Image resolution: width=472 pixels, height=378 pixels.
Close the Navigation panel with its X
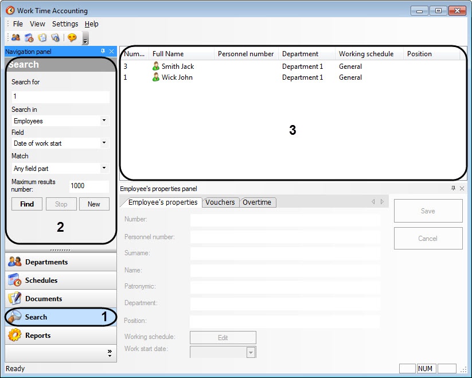(x=112, y=52)
